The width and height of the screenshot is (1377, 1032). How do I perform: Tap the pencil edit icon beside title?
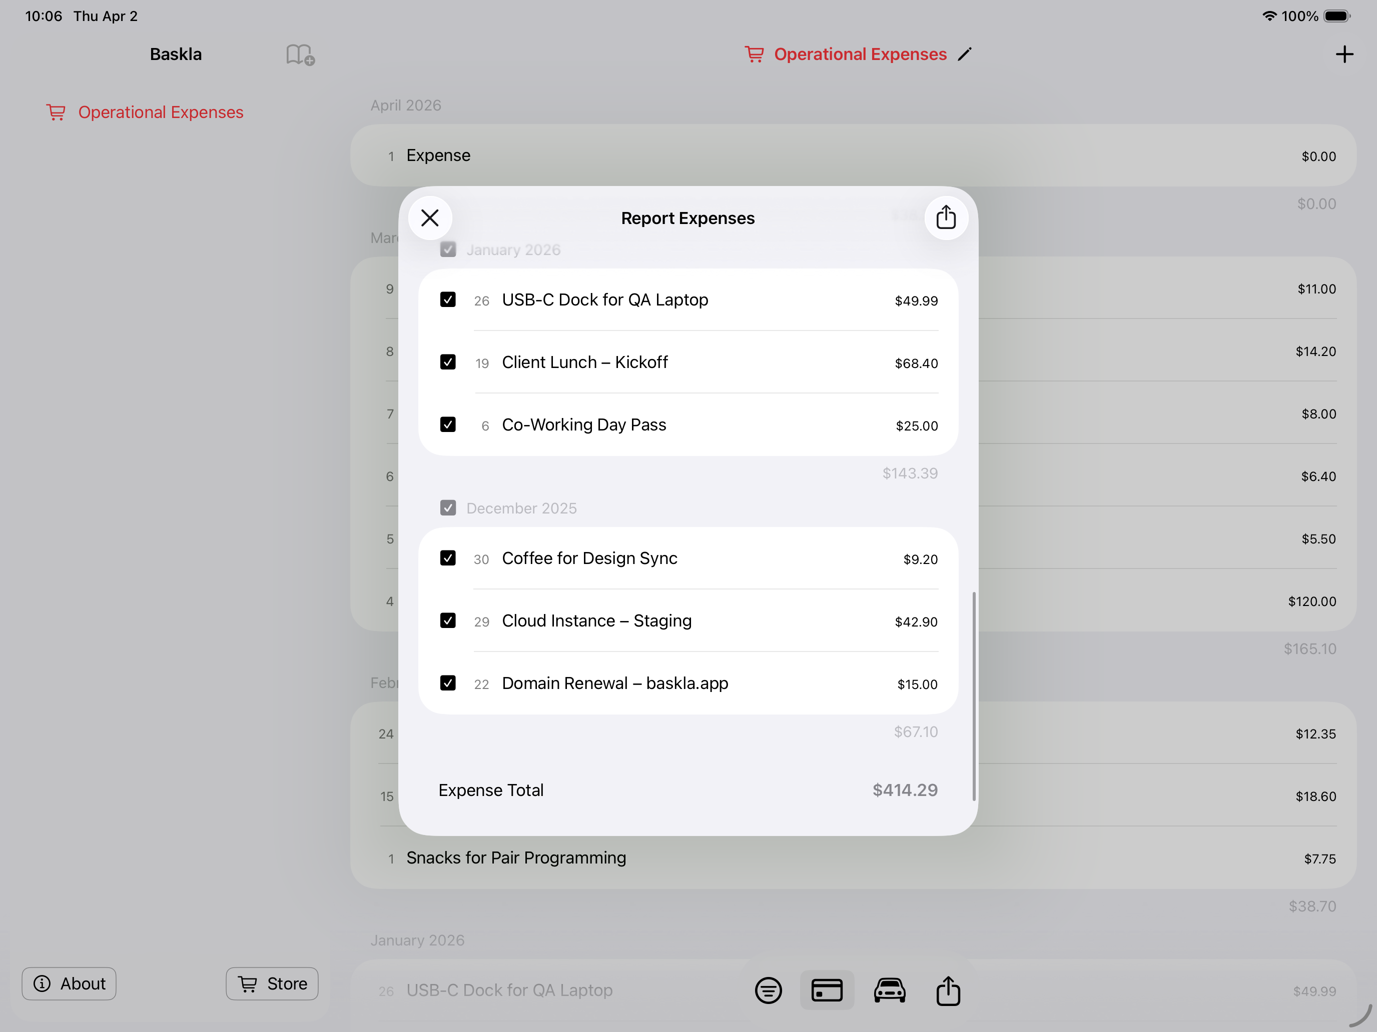click(964, 54)
